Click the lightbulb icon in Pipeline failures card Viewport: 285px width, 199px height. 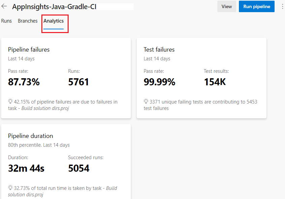[10, 101]
